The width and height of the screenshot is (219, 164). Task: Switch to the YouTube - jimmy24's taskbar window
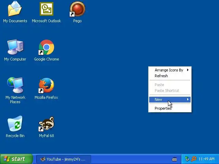[64, 159]
